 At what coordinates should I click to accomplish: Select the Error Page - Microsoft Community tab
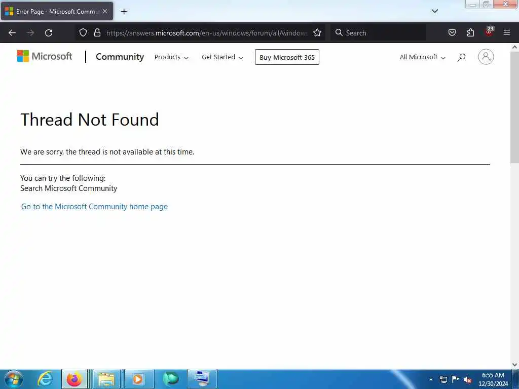pyautogui.click(x=57, y=11)
